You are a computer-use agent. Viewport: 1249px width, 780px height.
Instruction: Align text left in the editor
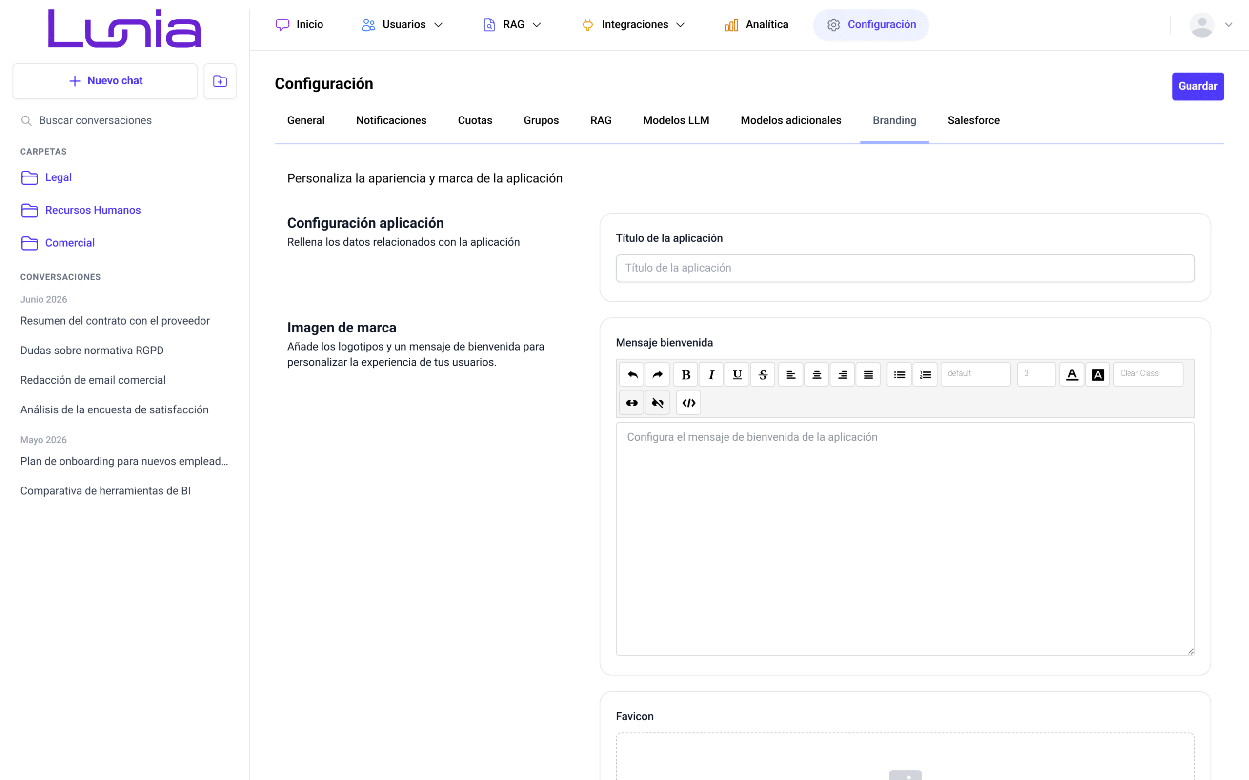pyautogui.click(x=791, y=374)
